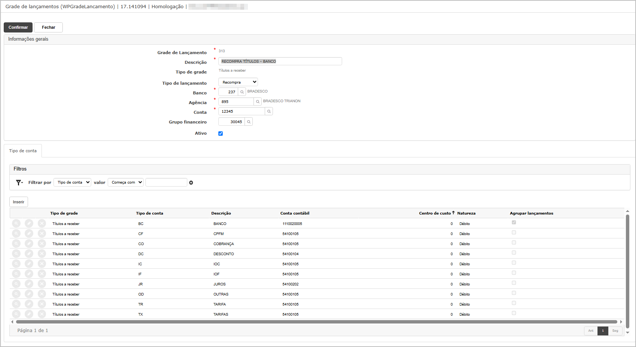View details of the CF CPFM row
This screenshot has width=636, height=347.
tap(16, 234)
